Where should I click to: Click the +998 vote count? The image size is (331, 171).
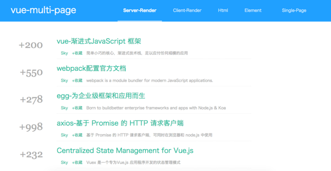tap(31, 127)
